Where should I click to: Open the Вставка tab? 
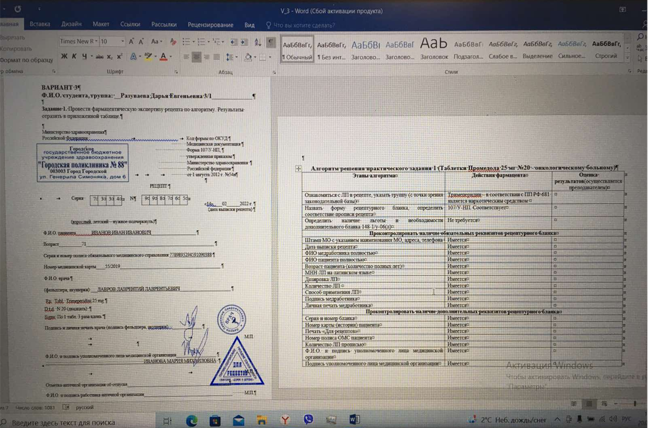click(x=40, y=25)
